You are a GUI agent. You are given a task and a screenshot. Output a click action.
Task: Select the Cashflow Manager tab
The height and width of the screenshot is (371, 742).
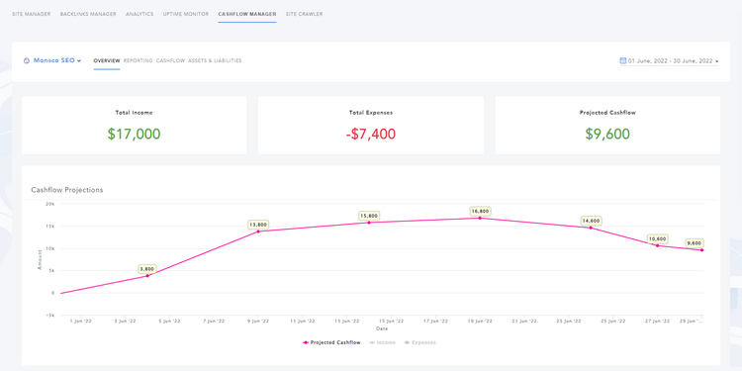pyautogui.click(x=247, y=14)
